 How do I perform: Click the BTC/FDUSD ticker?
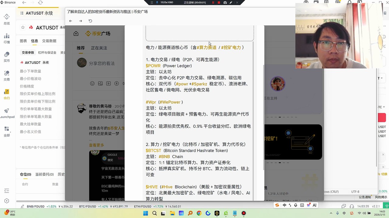point(103,206)
